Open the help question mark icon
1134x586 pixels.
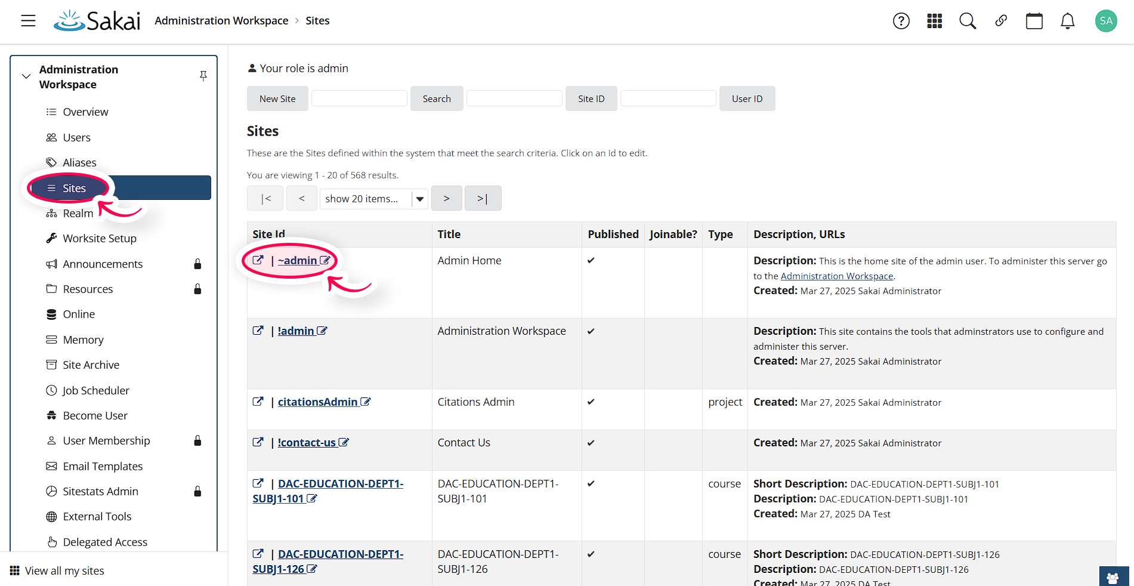pos(901,21)
